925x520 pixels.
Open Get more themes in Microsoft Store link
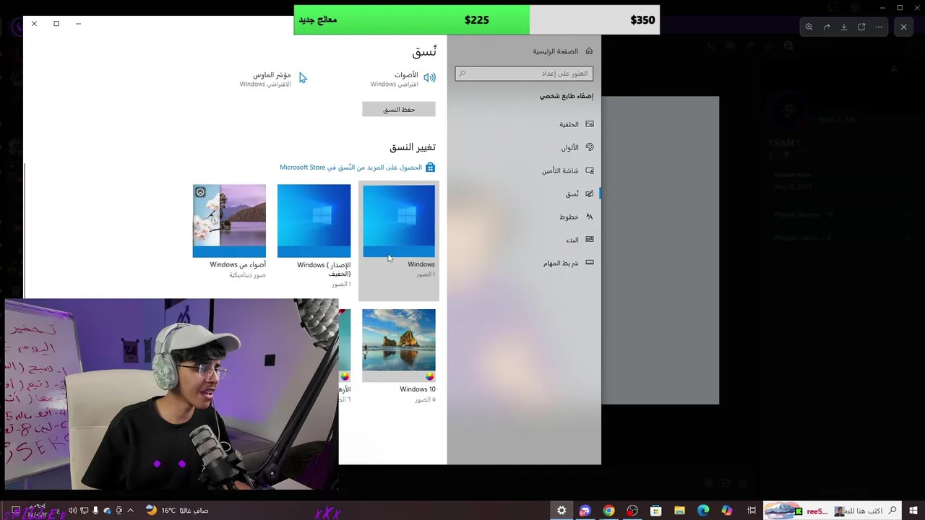[x=357, y=168]
